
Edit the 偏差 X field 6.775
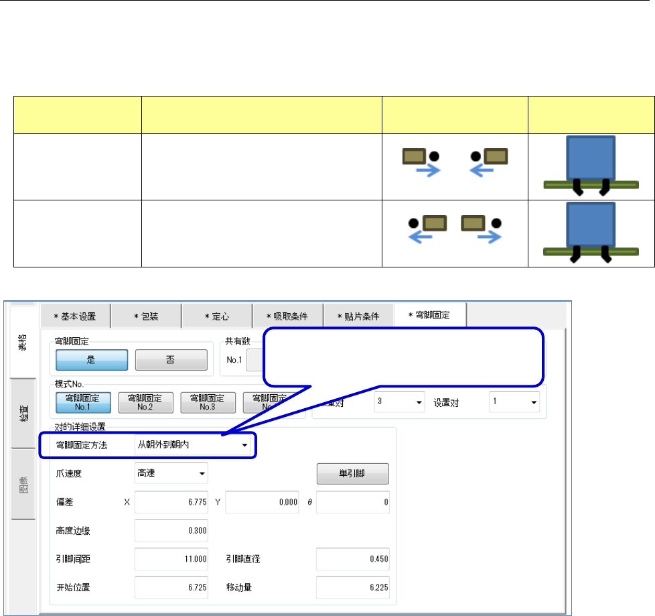click(171, 502)
